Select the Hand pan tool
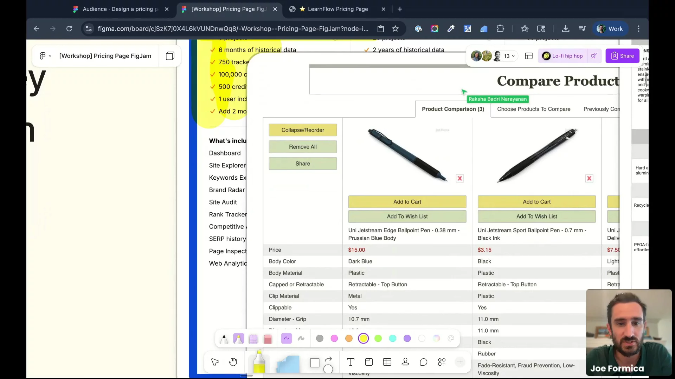675x379 pixels. (x=233, y=362)
